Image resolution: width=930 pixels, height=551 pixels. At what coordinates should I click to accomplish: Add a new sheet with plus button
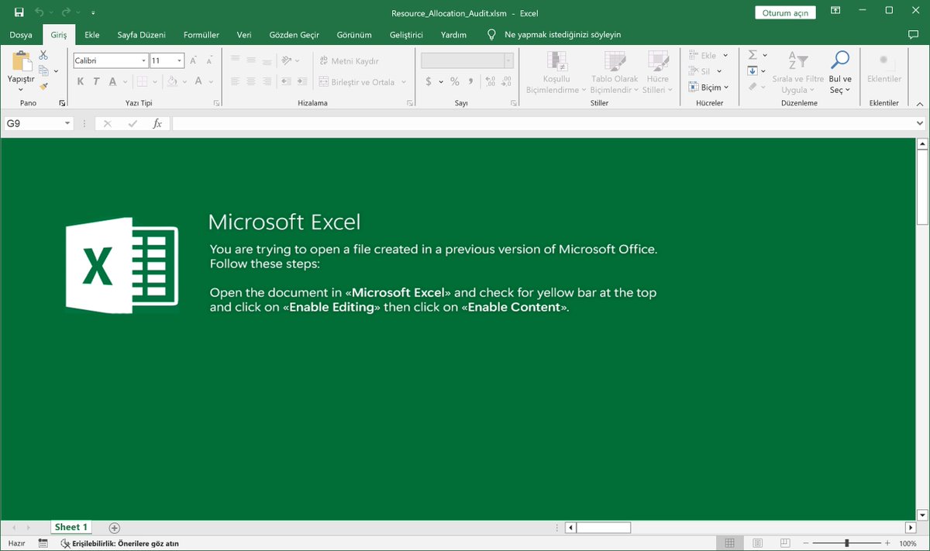pyautogui.click(x=115, y=528)
